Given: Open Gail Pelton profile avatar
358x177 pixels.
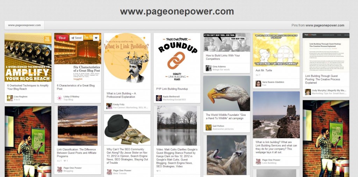Looking at the screenshot, I should [x=208, y=127].
